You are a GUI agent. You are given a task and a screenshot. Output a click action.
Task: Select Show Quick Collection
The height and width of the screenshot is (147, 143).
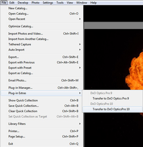[x=44, y=100]
